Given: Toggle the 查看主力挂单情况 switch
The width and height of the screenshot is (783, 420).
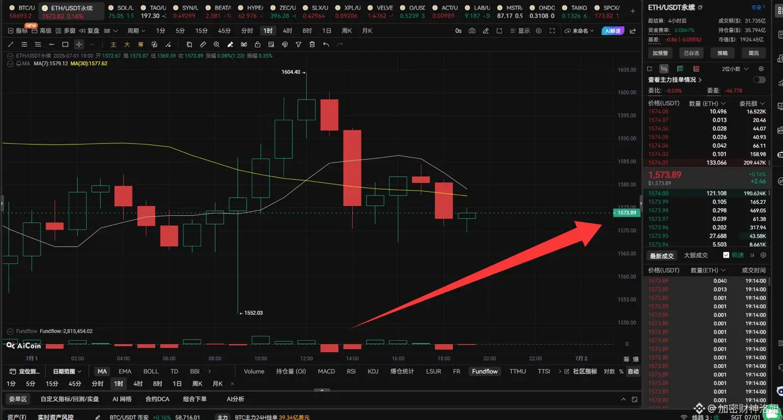Looking at the screenshot, I should coord(759,80).
